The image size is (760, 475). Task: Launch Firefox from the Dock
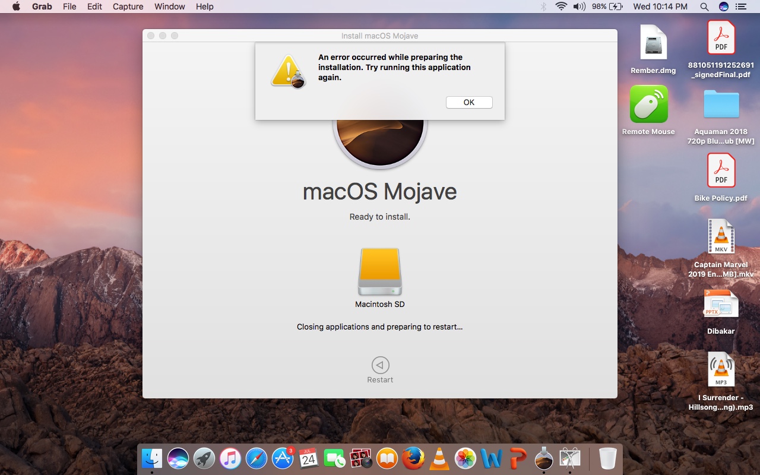413,458
